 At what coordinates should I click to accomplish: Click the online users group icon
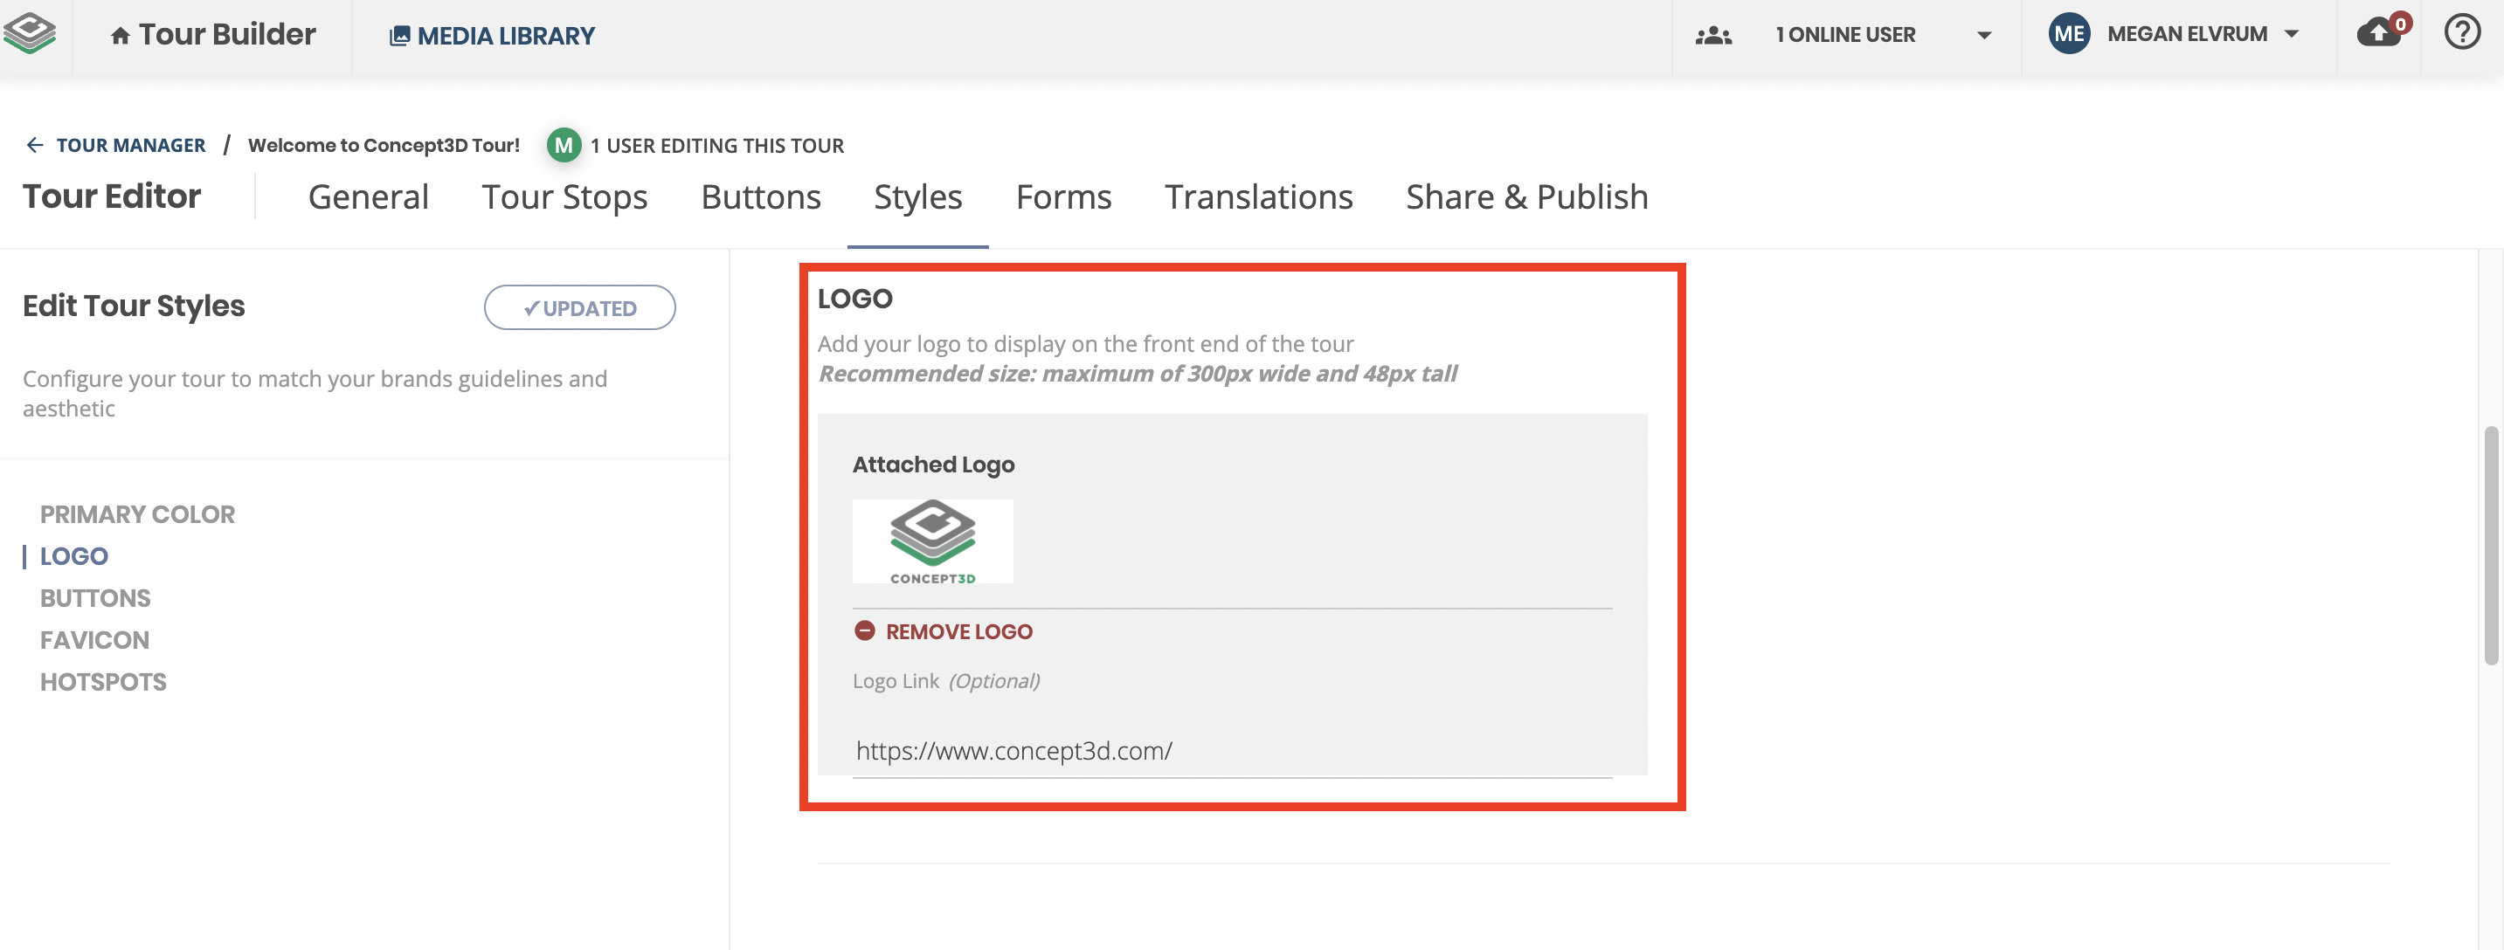tap(1712, 36)
